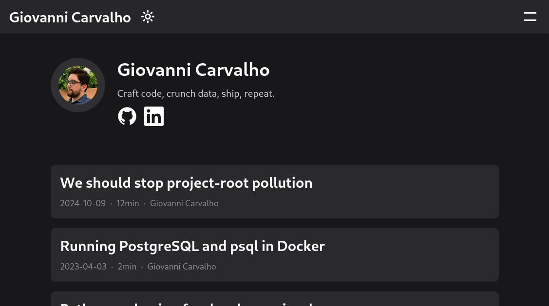Toggle the light/dark theme sun icon
549x306 pixels.
click(148, 17)
